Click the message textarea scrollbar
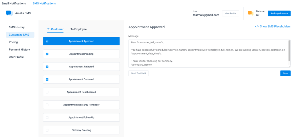 289,51
